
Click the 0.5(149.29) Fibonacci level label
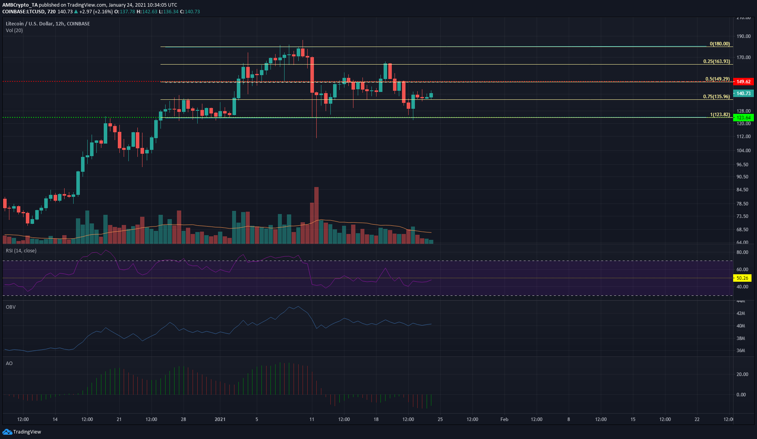coord(717,79)
